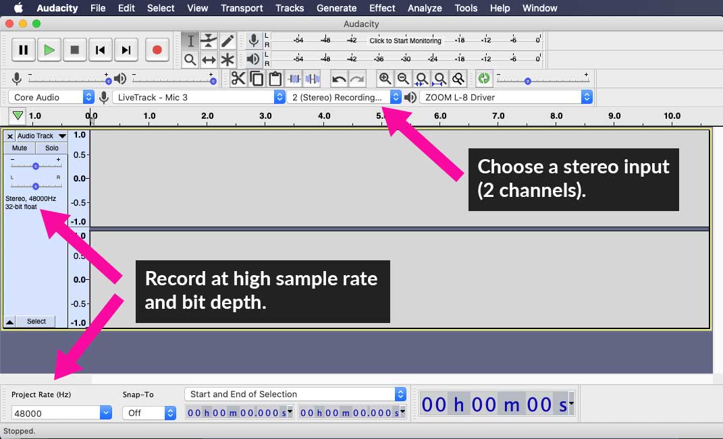The height and width of the screenshot is (439, 723).
Task: Click the Paste clipboard icon
Action: tap(275, 79)
